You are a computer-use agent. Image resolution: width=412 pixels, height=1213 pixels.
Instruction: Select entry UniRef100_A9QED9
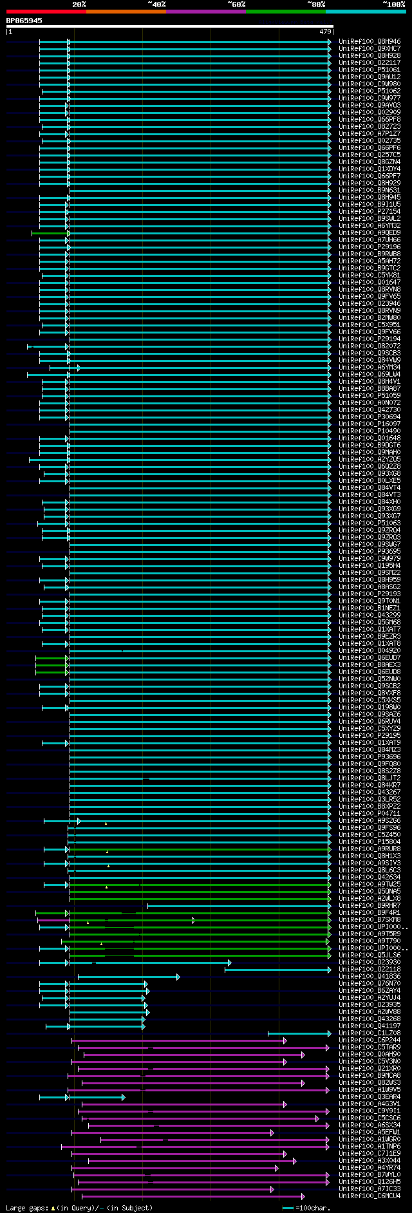(370, 233)
